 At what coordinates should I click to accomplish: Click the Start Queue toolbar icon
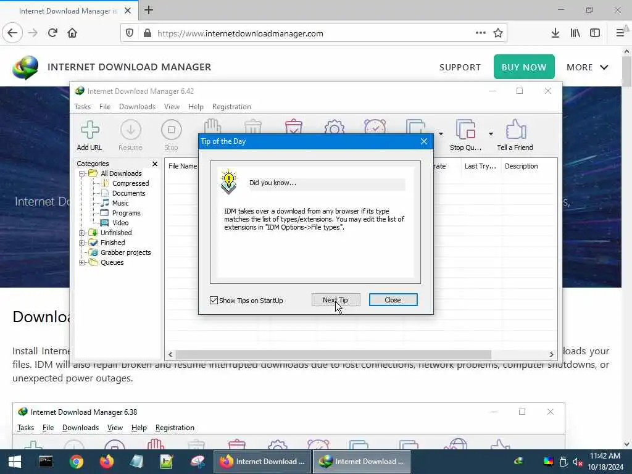coord(417,126)
